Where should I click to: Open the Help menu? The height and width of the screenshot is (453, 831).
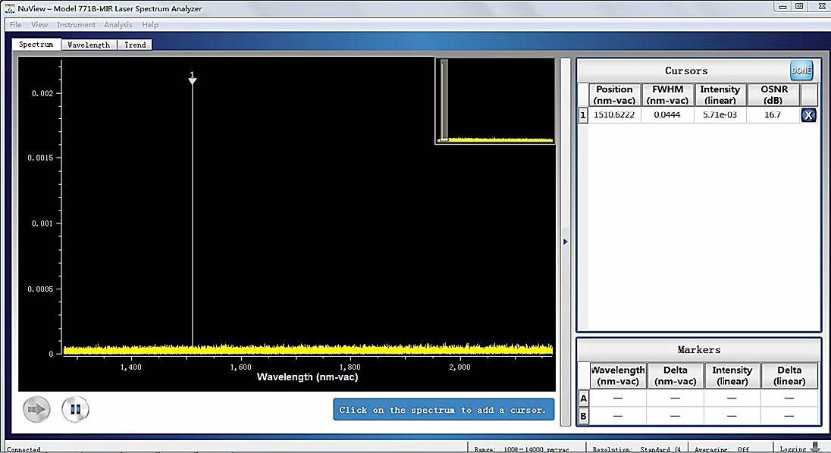(150, 25)
